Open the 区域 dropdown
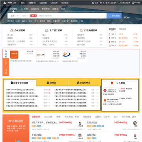 pos(15,16)
